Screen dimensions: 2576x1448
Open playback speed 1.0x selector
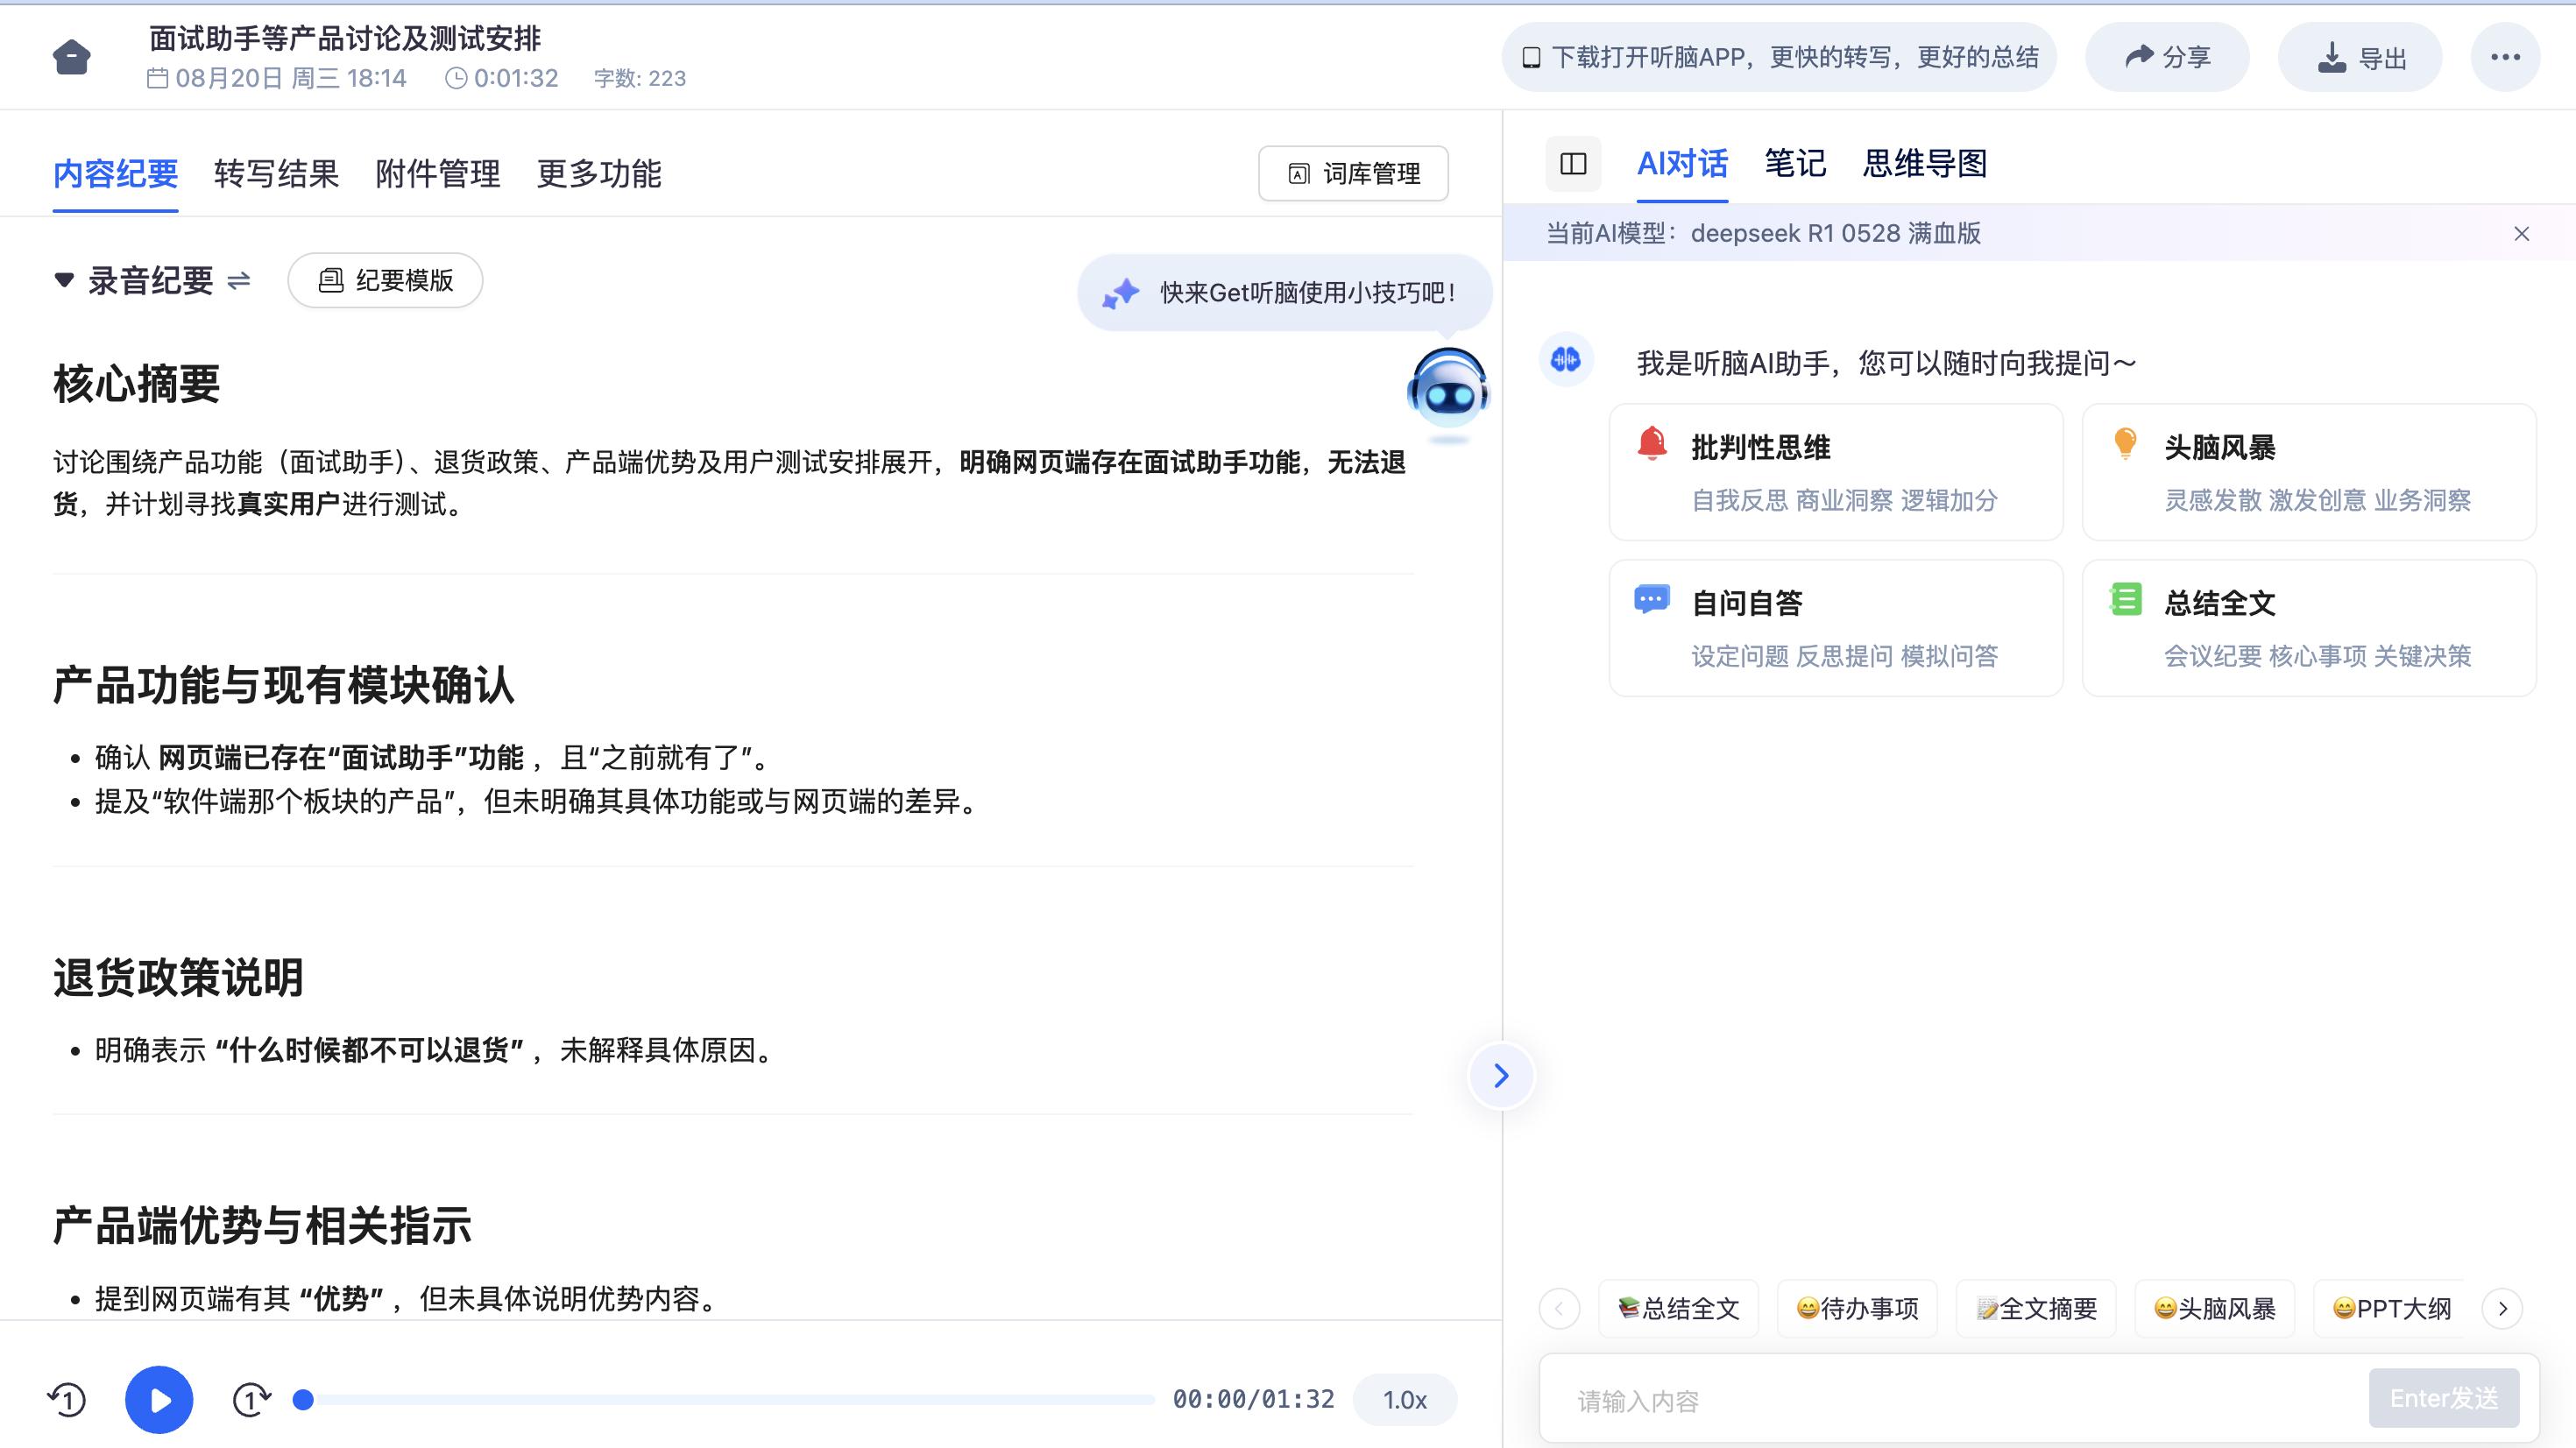tap(1404, 1399)
